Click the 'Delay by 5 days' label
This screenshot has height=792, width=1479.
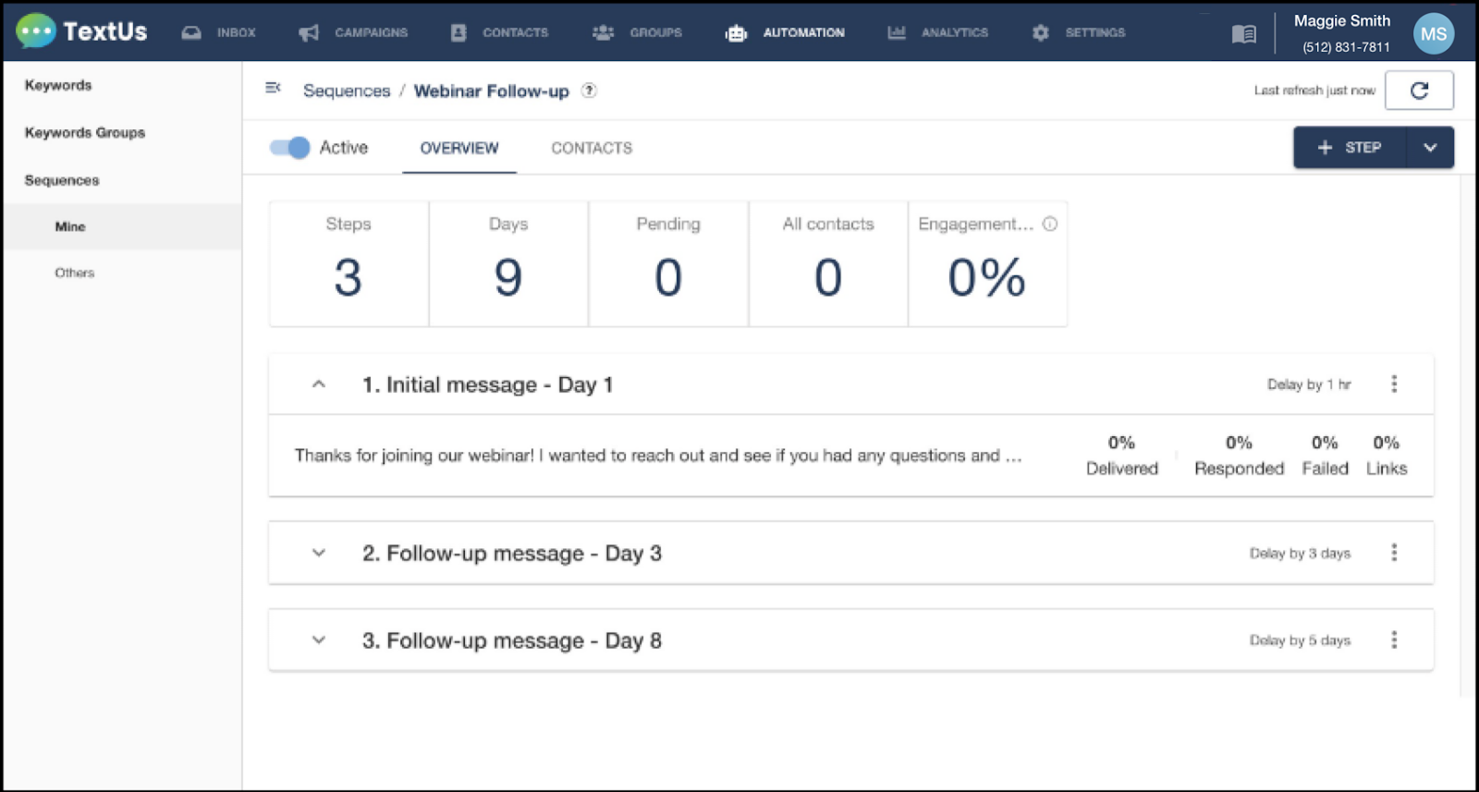(1300, 640)
